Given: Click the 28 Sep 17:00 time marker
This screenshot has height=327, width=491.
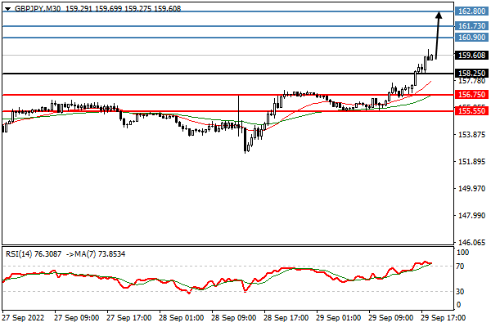Looking at the screenshot, I should [286, 318].
